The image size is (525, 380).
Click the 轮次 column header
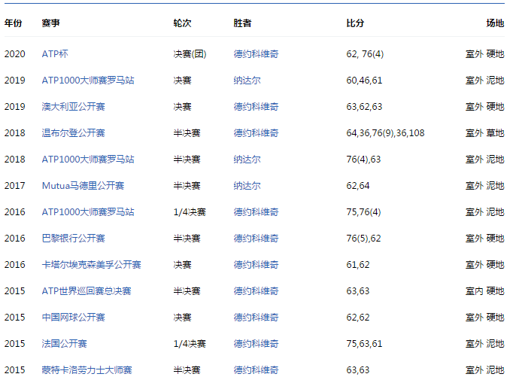(x=183, y=23)
